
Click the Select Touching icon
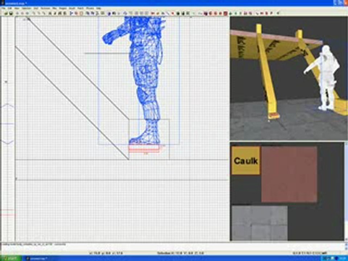coord(55,13)
